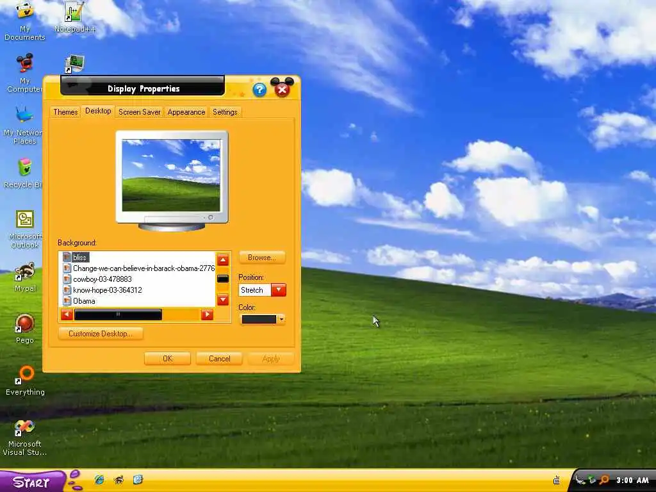Click background list scroll up arrow
656x492 pixels.
[x=223, y=260]
